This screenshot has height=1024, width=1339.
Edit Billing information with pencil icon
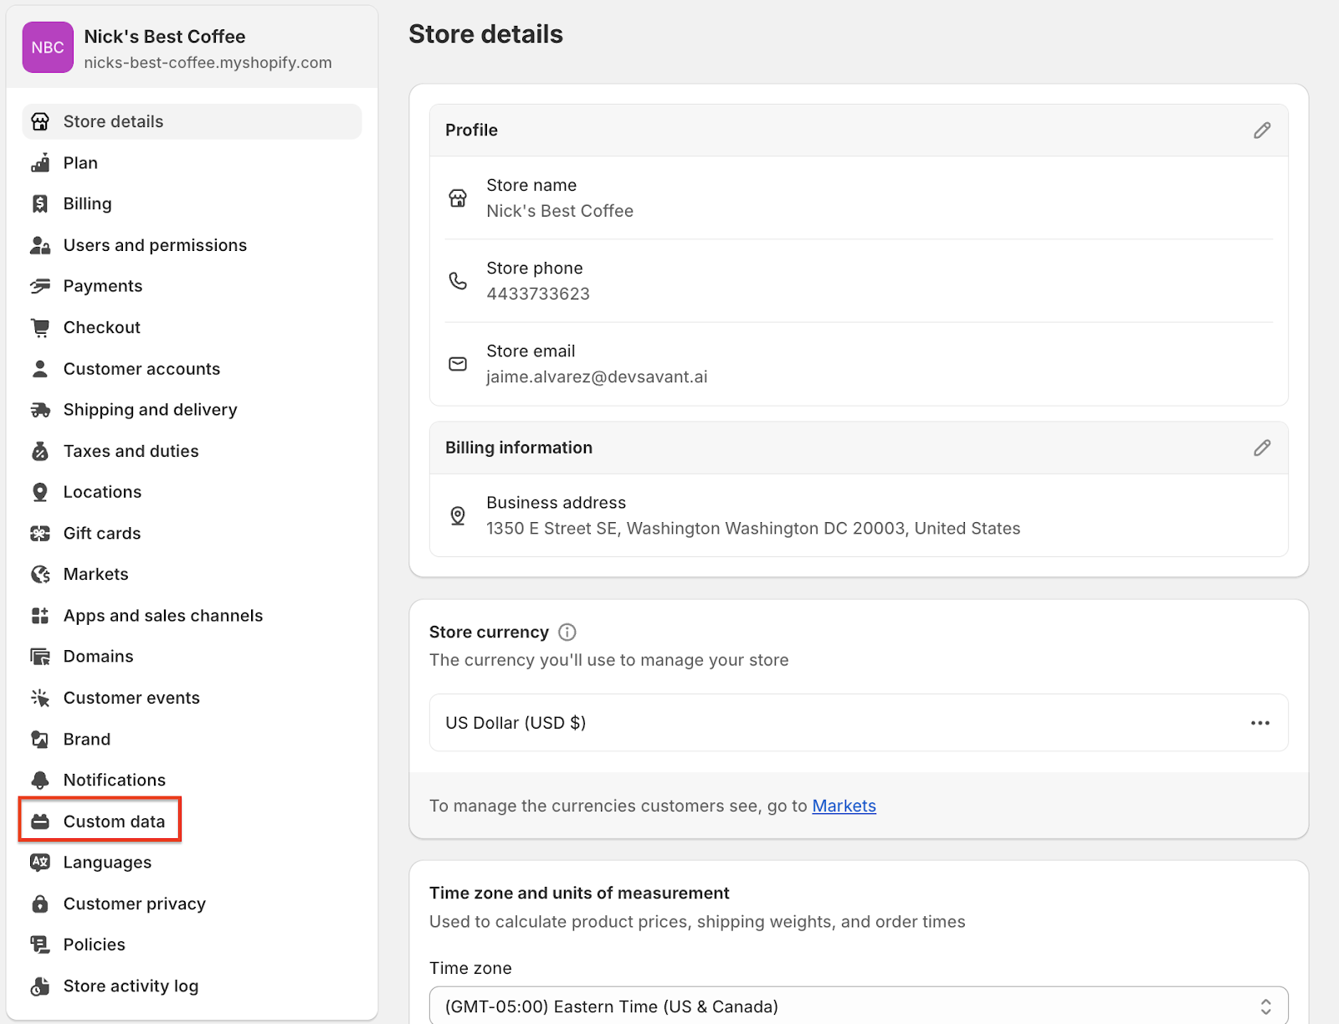point(1262,448)
